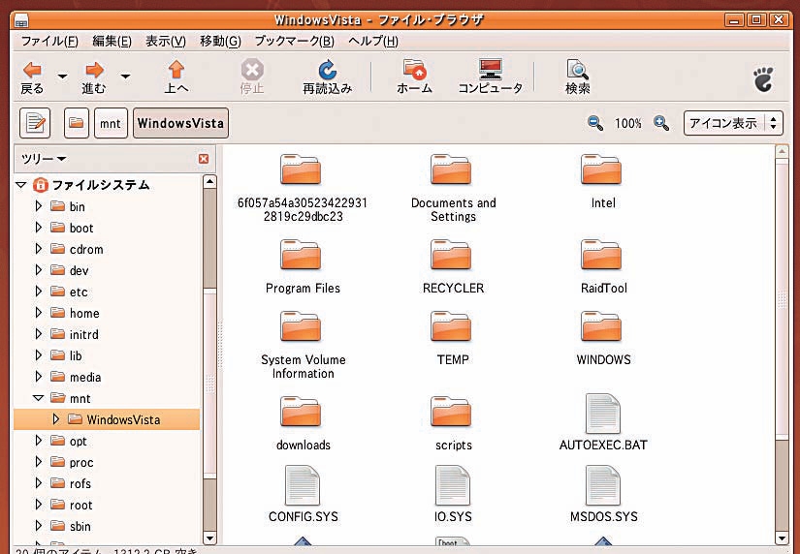
Task: Expand the boot tree node
Action: coord(38,228)
